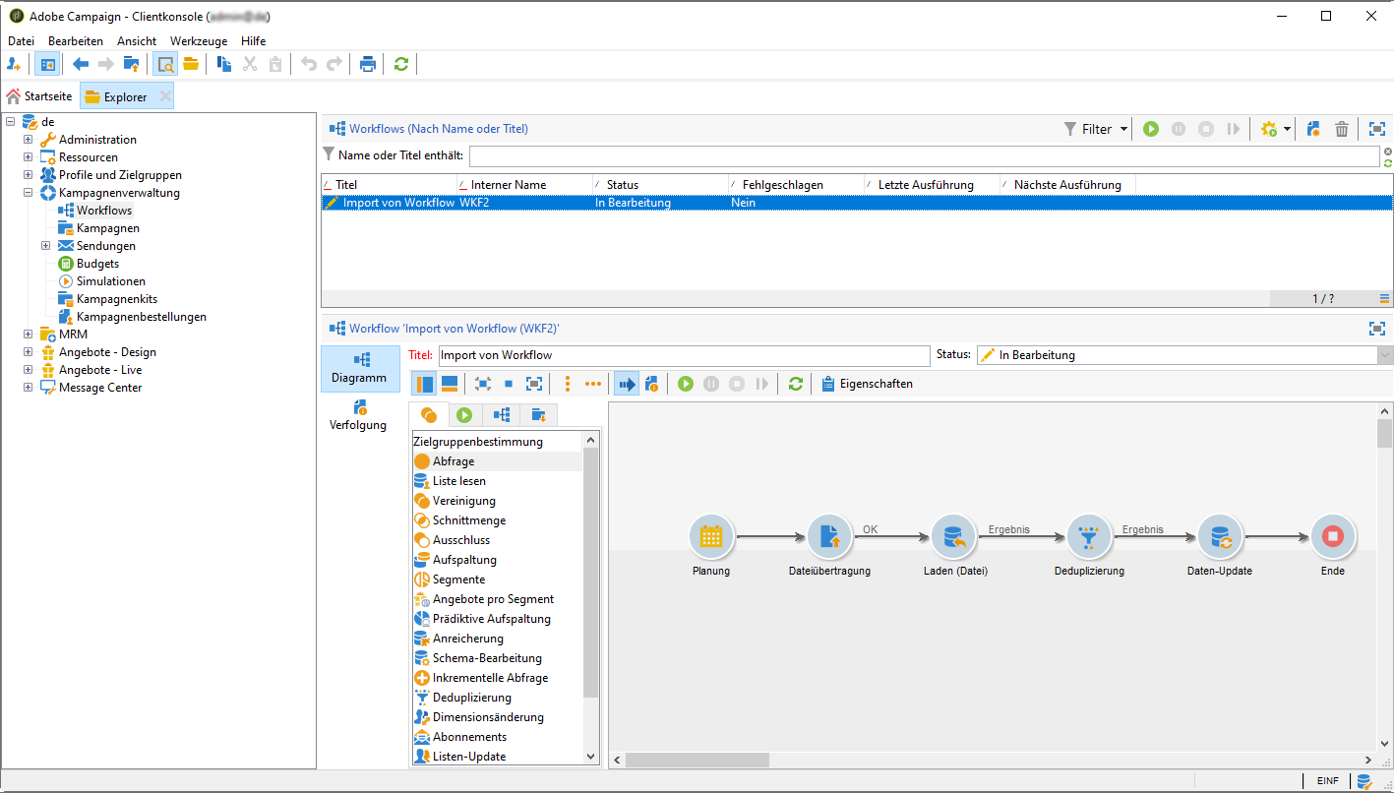Click the red Ende node
The width and height of the screenshot is (1394, 793).
(x=1332, y=537)
